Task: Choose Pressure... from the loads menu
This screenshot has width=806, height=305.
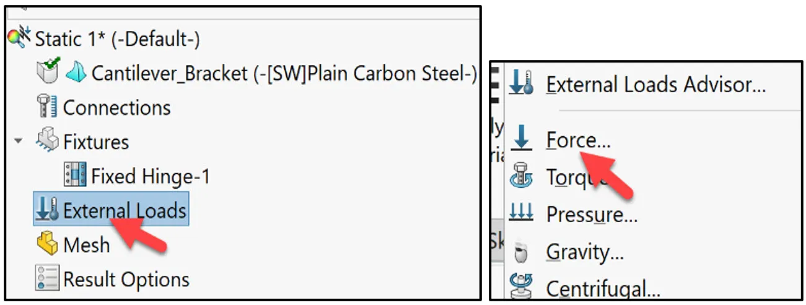Action: [x=592, y=215]
